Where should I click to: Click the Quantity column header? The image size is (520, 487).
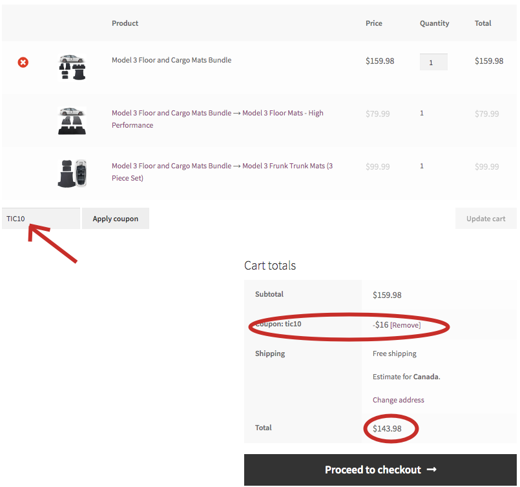[x=434, y=23]
